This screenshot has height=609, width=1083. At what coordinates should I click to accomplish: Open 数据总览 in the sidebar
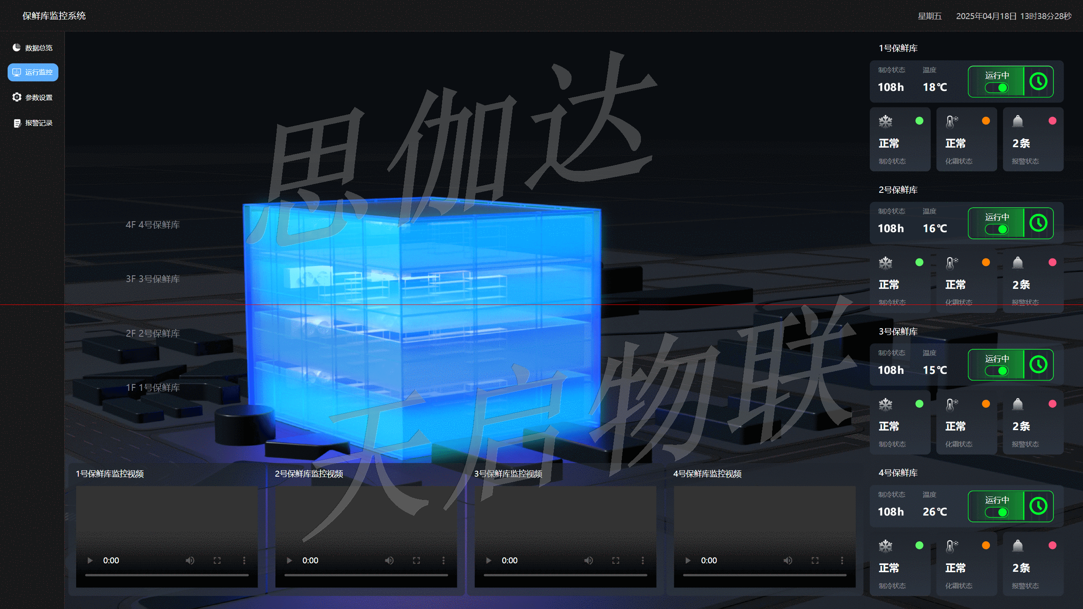pos(33,48)
